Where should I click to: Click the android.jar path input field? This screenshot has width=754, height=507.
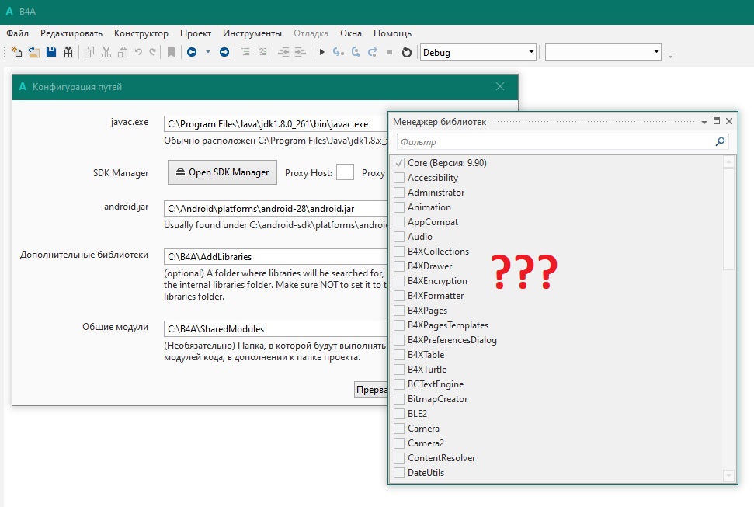click(276, 208)
